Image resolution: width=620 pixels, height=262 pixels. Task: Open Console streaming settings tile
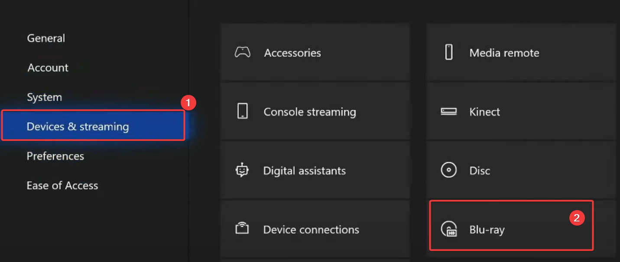pos(315,112)
